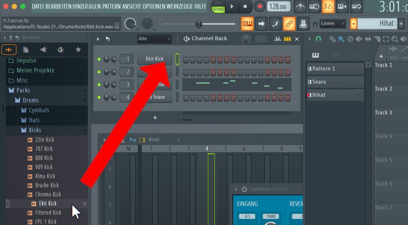The height and width of the screenshot is (225, 408).
Task: Toggle playlist snap magnet icon
Action: pyautogui.click(x=318, y=39)
